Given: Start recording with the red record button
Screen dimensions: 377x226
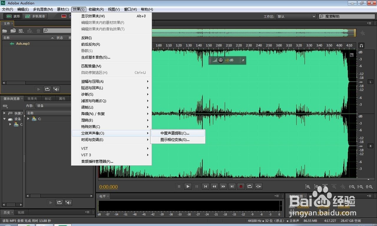Looking at the screenshot, I should click(241, 186).
